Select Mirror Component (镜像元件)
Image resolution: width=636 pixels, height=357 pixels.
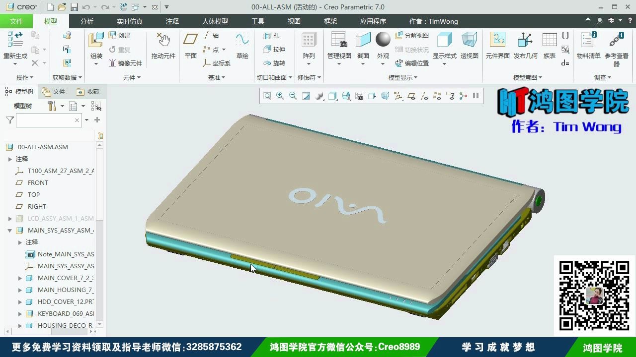(x=125, y=63)
